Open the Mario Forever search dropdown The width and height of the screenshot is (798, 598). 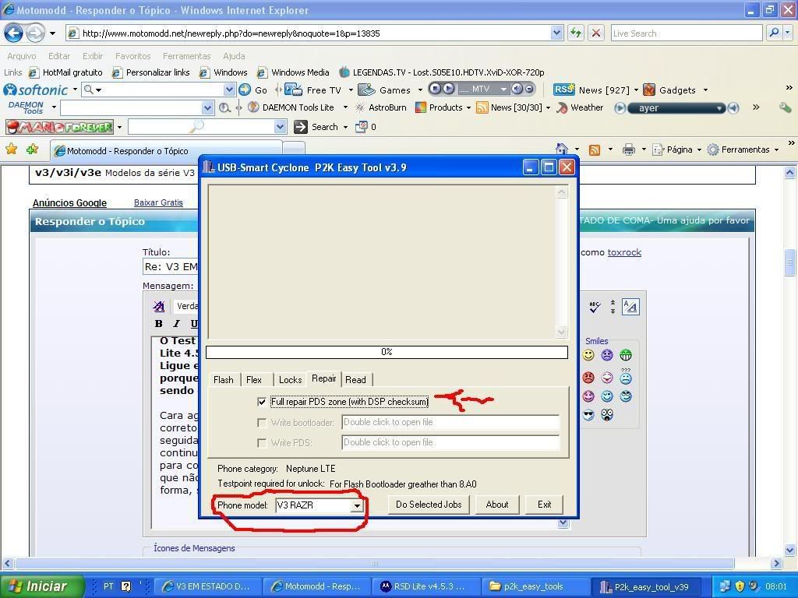(x=280, y=127)
